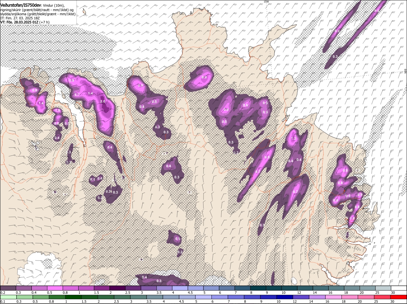Click the dark teal 9 snow legend swatch
The height and width of the screenshot is (304, 407).
tap(274, 288)
